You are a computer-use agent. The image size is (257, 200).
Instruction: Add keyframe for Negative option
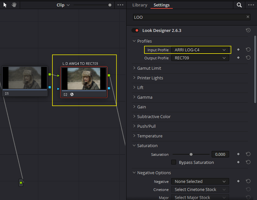[x=238, y=181]
